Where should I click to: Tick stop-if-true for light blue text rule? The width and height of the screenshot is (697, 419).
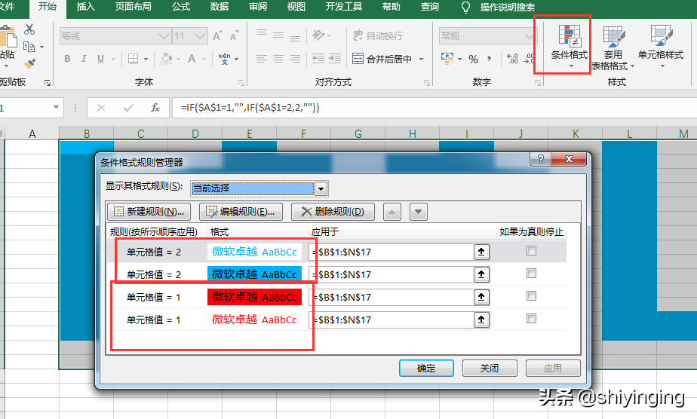(x=531, y=251)
